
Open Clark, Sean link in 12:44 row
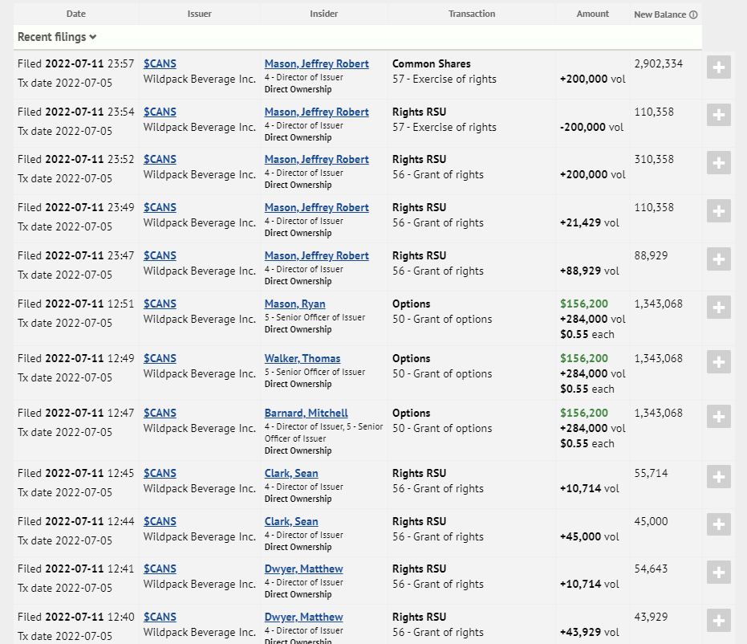291,521
